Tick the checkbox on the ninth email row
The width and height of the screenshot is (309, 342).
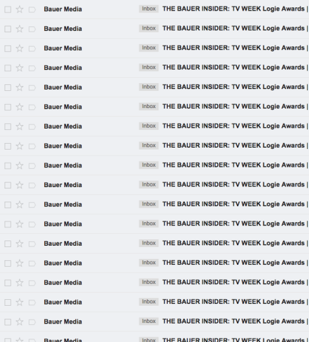[8, 165]
